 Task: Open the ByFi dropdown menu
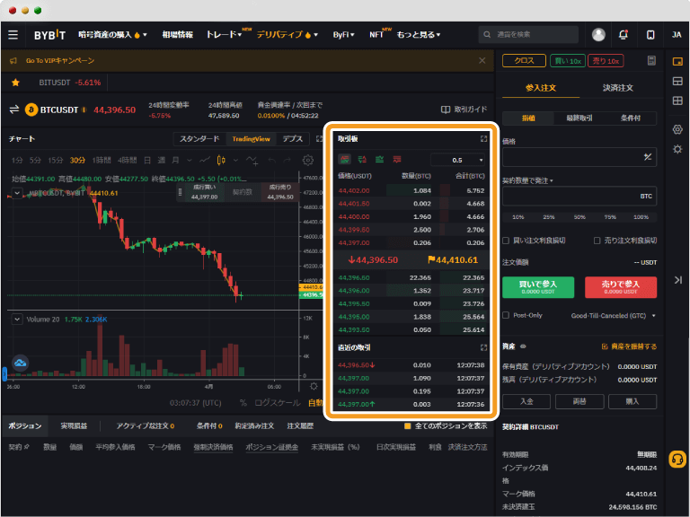(343, 35)
